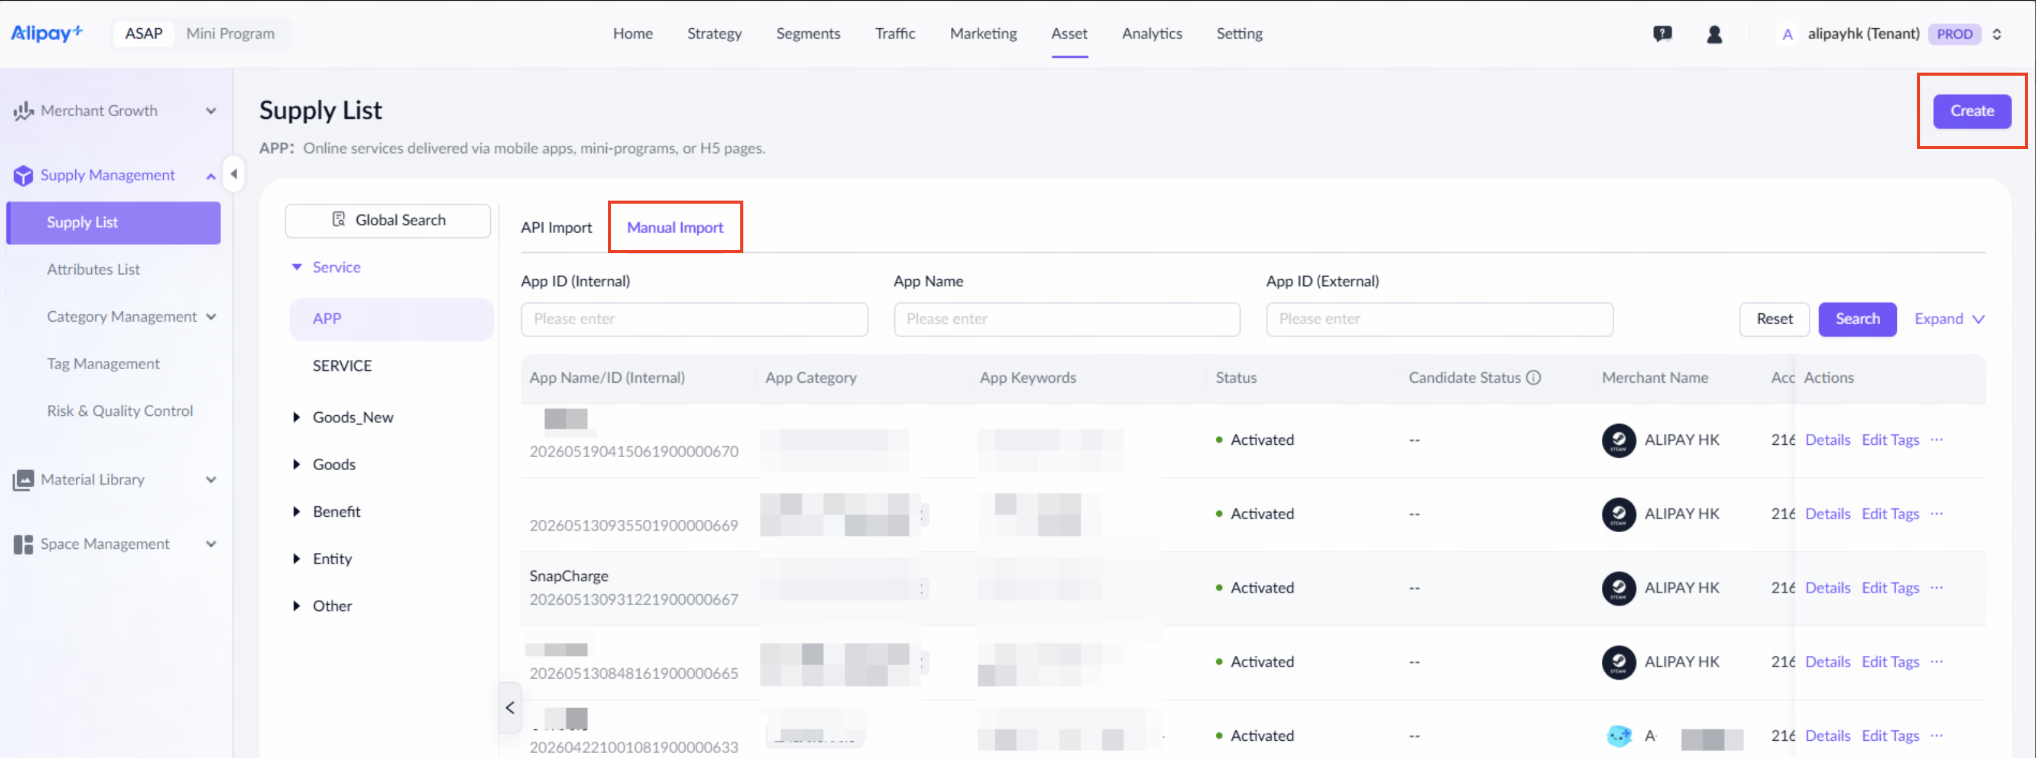Switch to the Mini Program toggle
Image resolution: width=2036 pixels, height=758 pixels.
(230, 33)
